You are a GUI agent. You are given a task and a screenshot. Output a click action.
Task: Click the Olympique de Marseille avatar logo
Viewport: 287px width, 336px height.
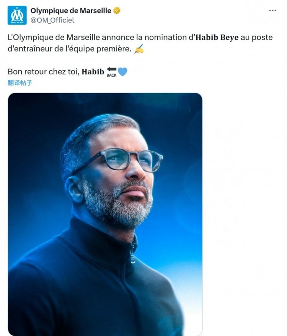pyautogui.click(x=17, y=15)
